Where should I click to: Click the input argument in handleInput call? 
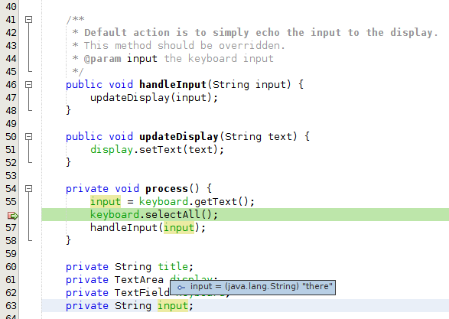(x=179, y=228)
